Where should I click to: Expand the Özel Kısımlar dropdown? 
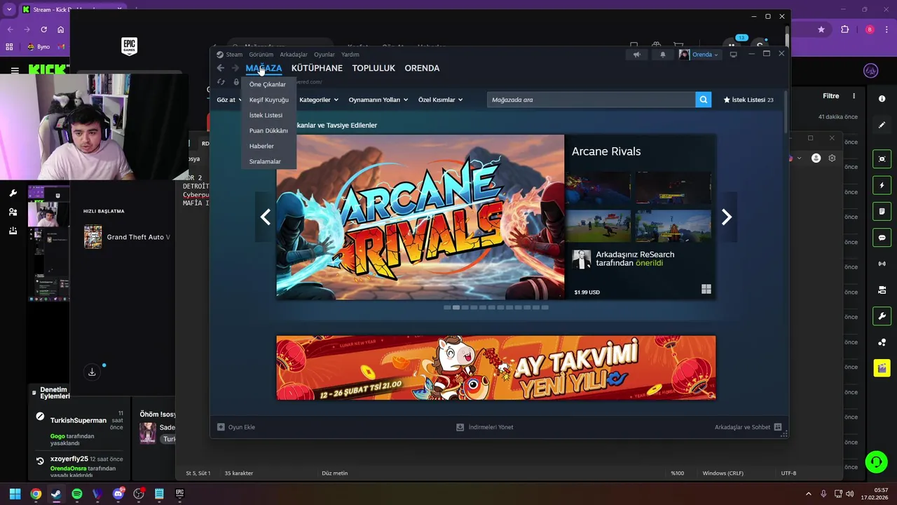[x=441, y=100]
